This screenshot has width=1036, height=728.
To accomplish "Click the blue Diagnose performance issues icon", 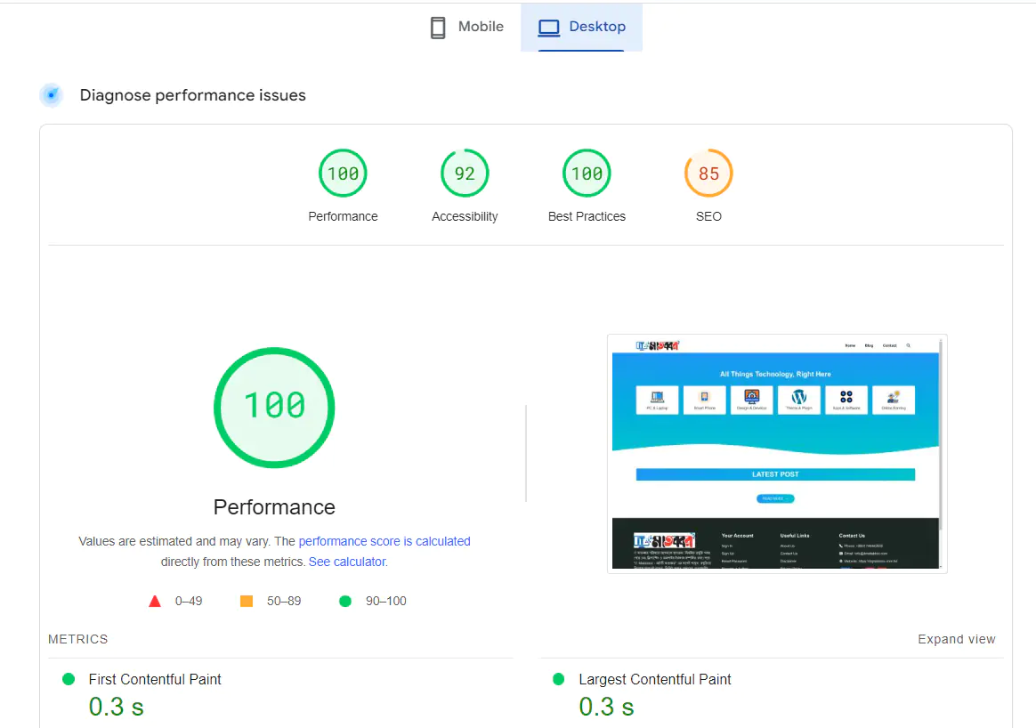I will (x=51, y=94).
